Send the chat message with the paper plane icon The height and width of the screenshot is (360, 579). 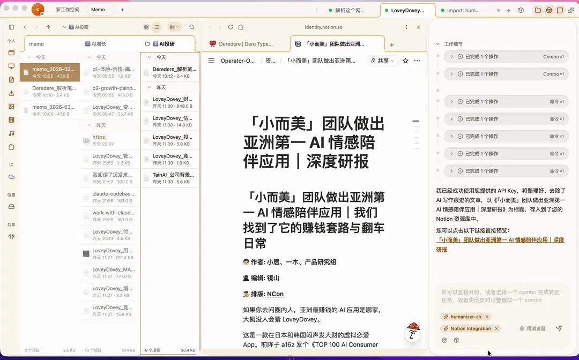[559, 328]
